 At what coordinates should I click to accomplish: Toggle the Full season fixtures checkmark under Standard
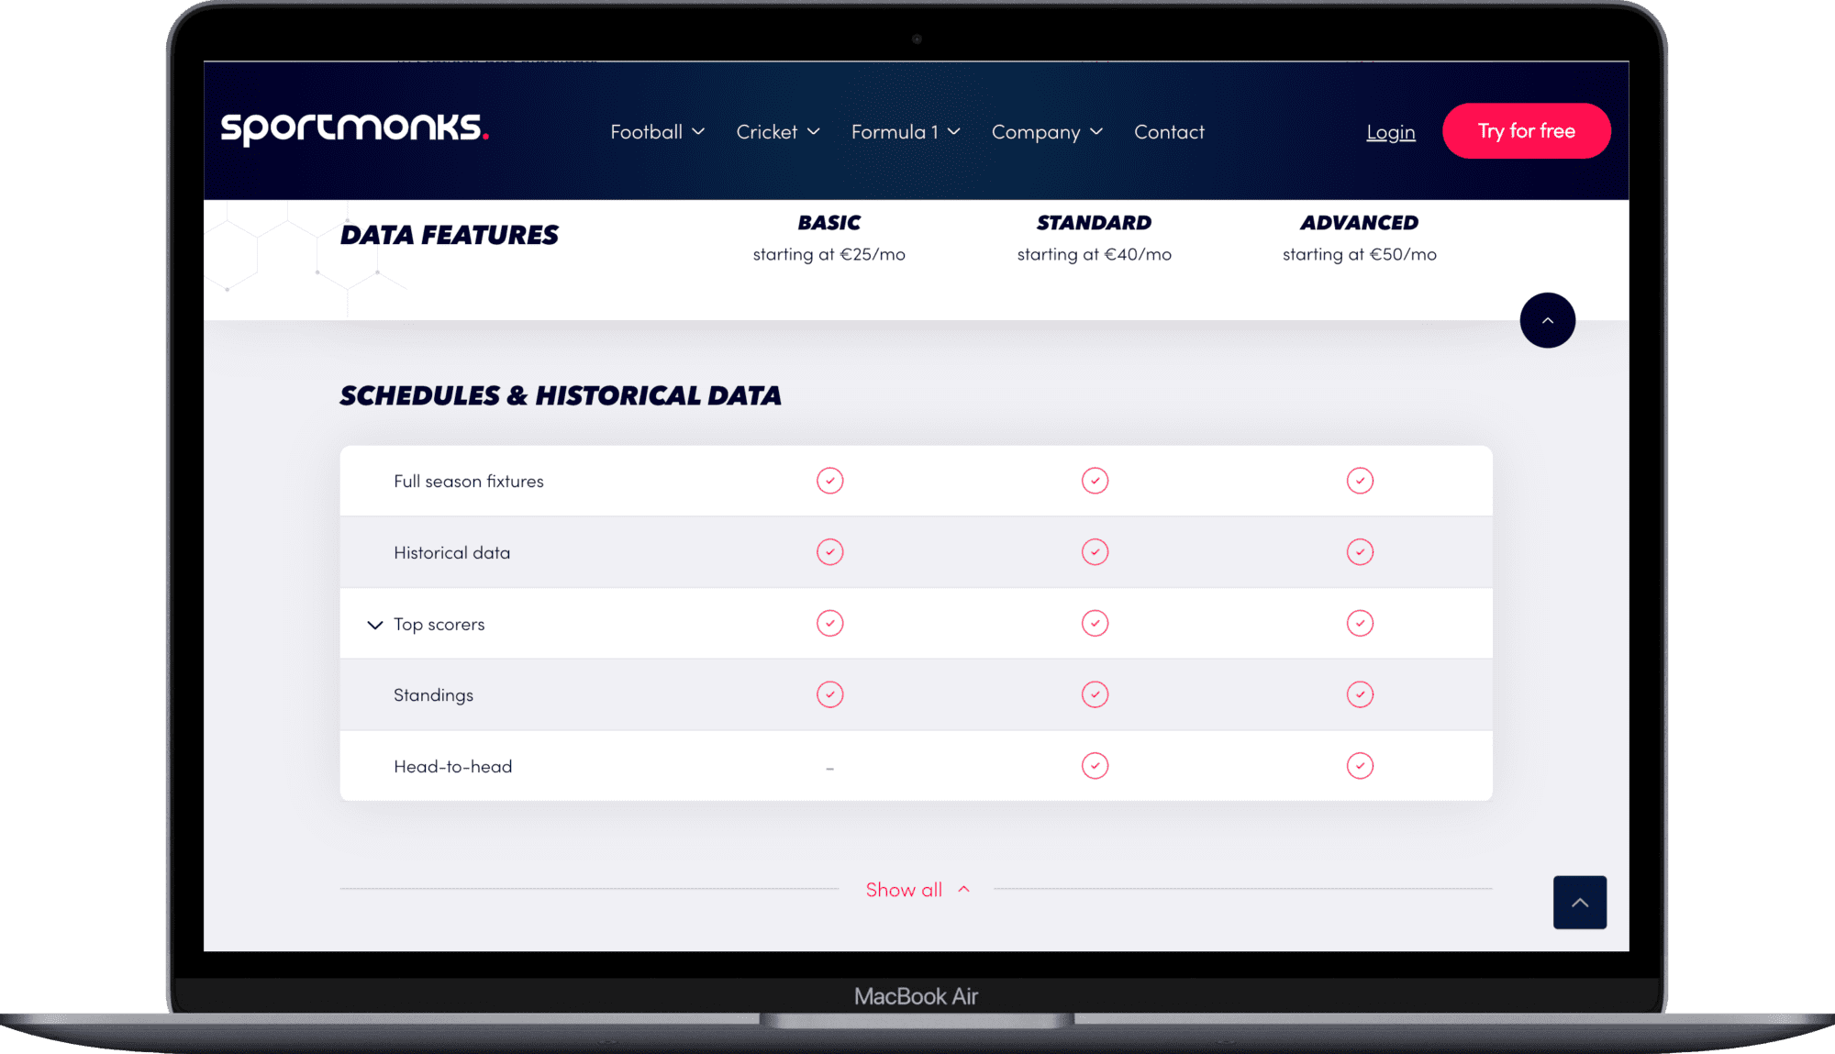click(1095, 480)
